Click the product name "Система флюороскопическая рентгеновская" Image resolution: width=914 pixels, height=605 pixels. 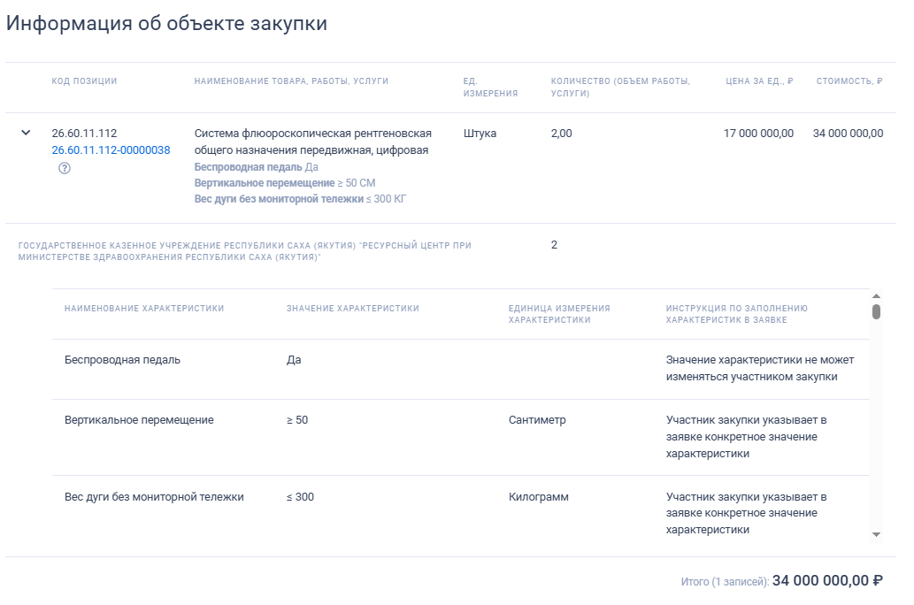point(313,133)
